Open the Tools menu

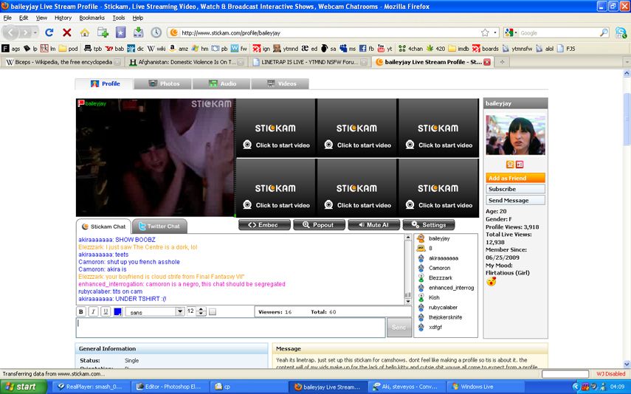pos(119,18)
